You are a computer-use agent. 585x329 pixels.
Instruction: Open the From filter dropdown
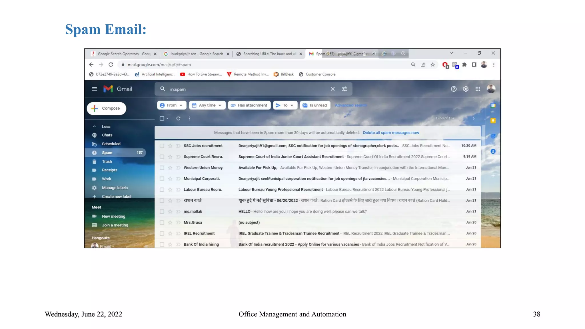tap(171, 105)
